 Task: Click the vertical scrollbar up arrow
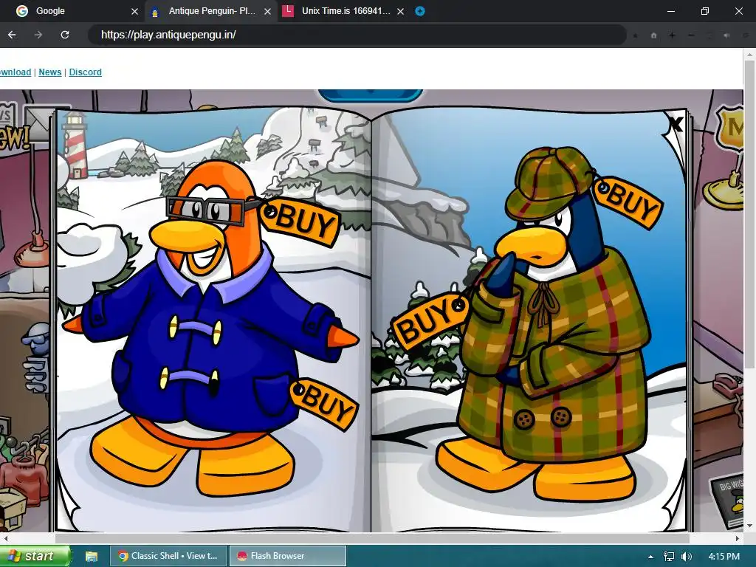tap(749, 53)
